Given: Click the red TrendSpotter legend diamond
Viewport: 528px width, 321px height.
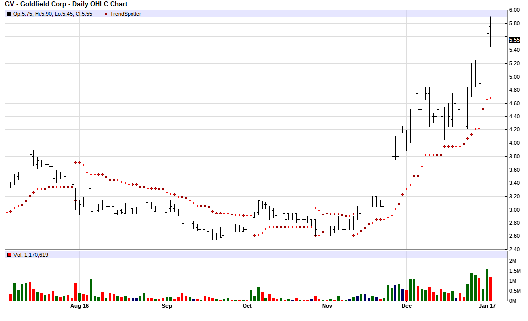Looking at the screenshot, I should 106,14.
